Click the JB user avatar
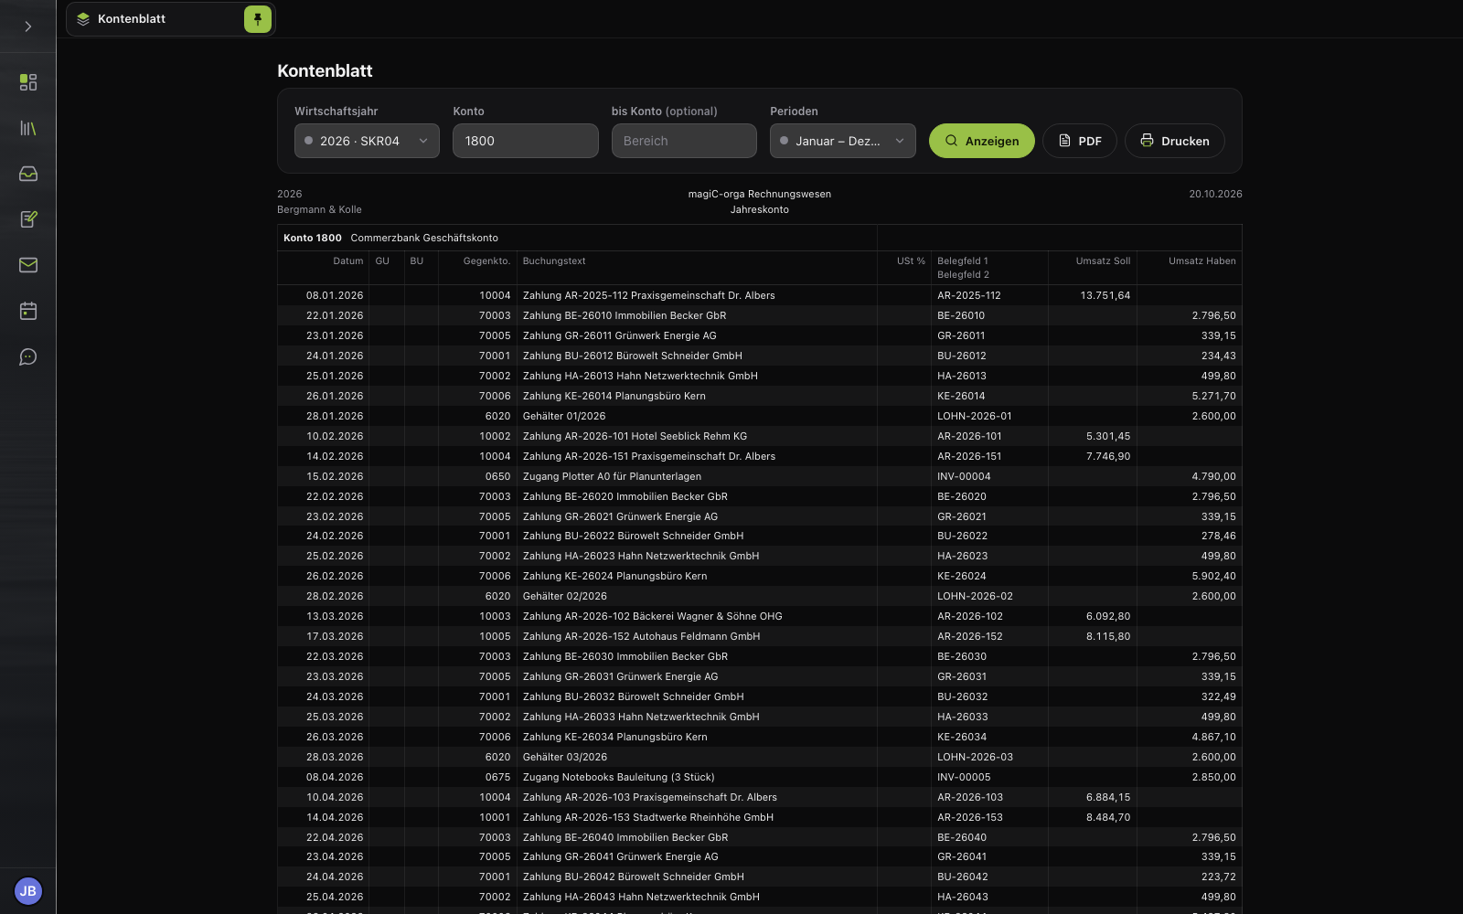Image resolution: width=1463 pixels, height=914 pixels. coord(28,890)
